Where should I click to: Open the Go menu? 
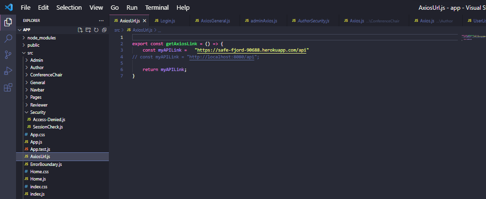click(115, 7)
